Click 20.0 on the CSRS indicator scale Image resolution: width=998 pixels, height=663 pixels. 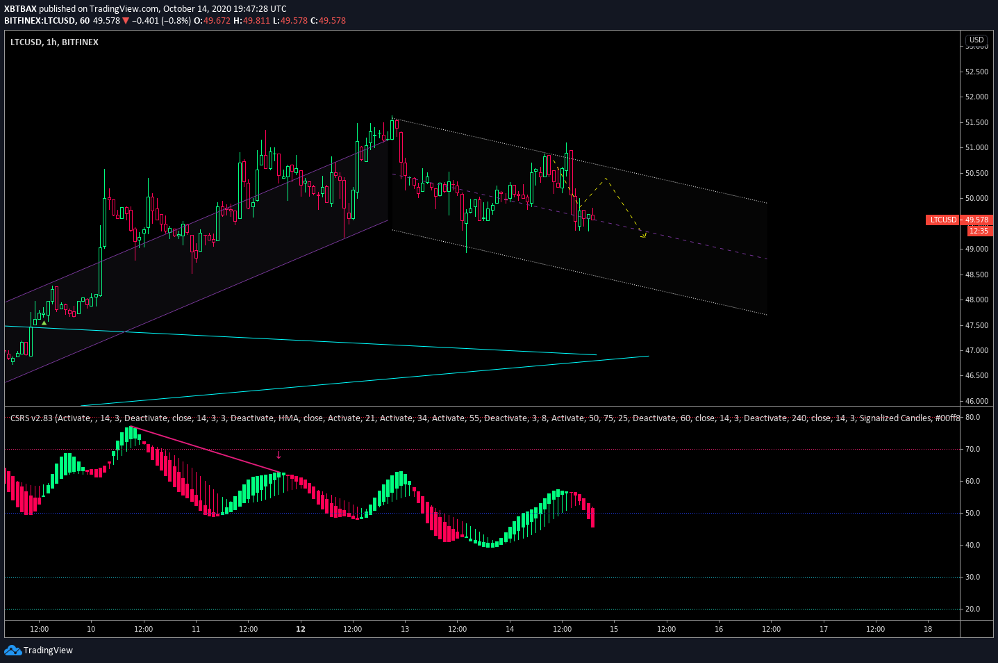[972, 609]
